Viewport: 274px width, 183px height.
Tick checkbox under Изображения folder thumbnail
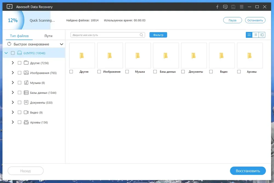99,72
